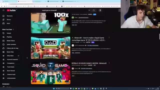
Task: Open the YouTube hamburger guide menu
Action: tap(3, 10)
